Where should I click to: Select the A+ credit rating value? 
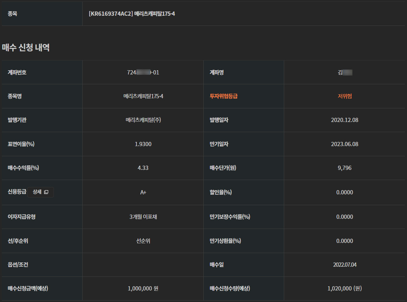tap(143, 192)
